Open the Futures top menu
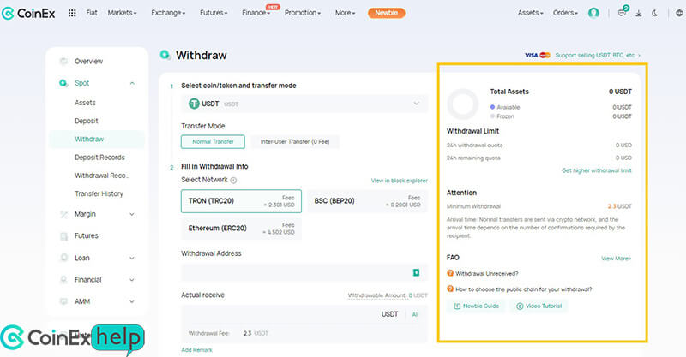Viewport: 686px width, 357px height. pyautogui.click(x=214, y=13)
